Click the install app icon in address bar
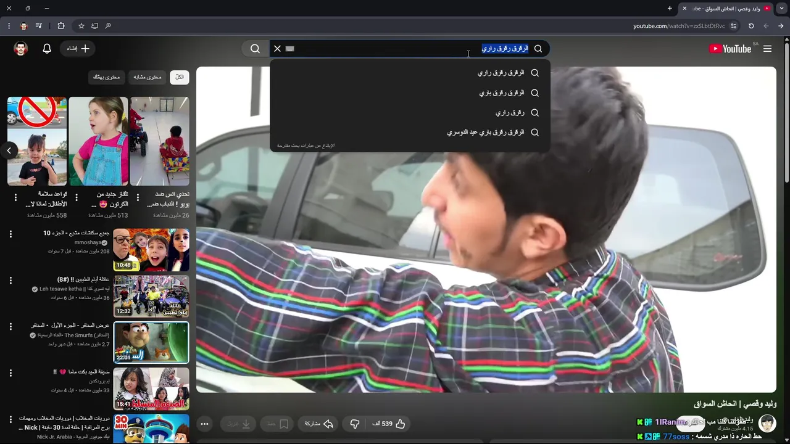 click(94, 26)
